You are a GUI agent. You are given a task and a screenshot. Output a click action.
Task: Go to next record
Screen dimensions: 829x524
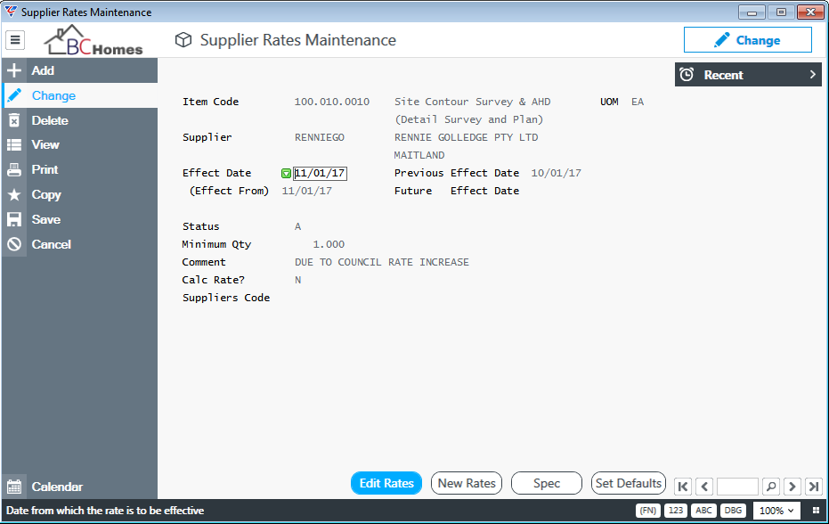[792, 486]
